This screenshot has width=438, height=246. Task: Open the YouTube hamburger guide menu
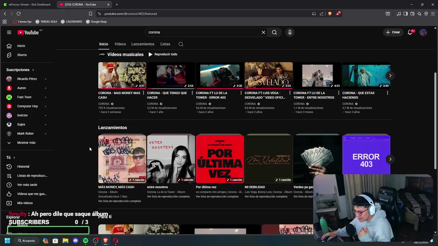coord(9,32)
